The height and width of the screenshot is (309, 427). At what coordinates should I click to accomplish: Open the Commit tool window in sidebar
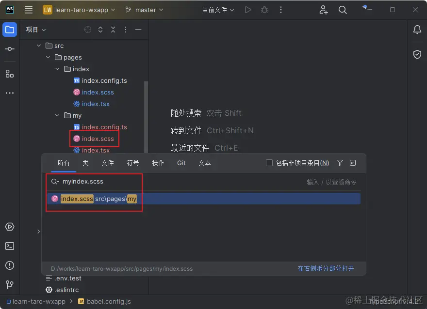click(10, 48)
